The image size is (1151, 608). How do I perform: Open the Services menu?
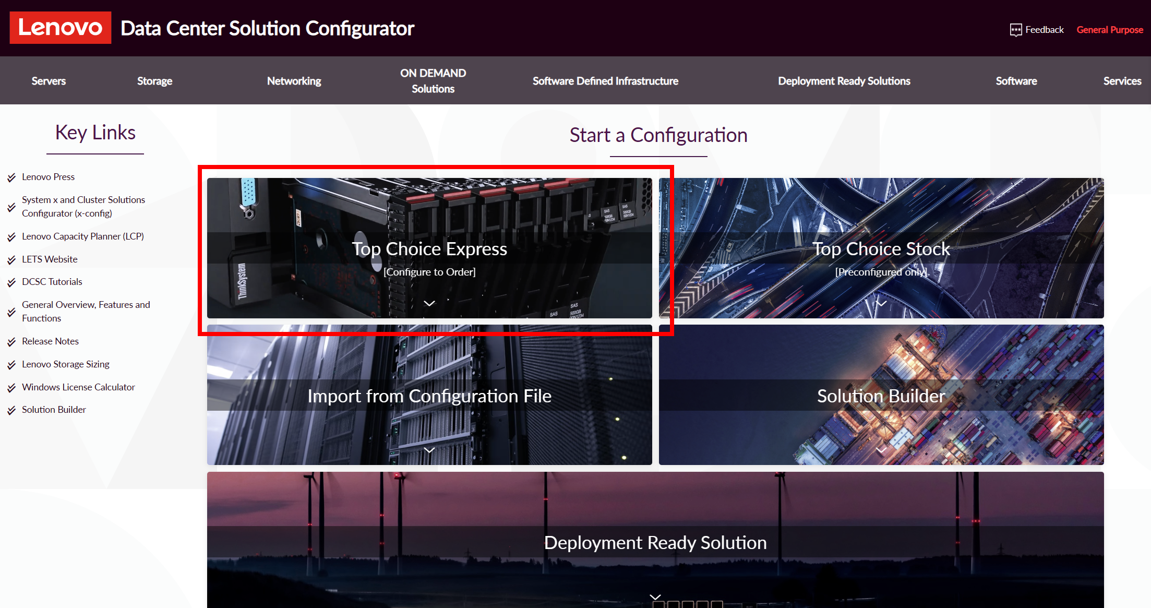[x=1122, y=81]
